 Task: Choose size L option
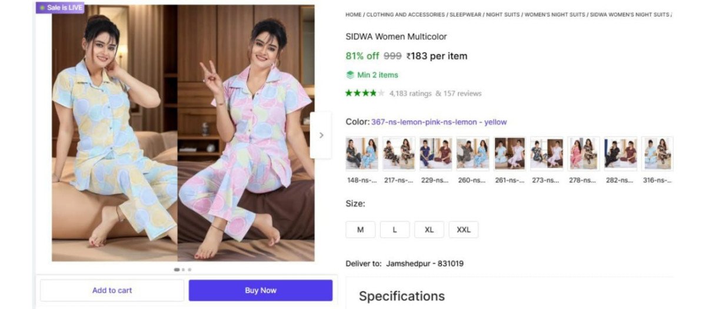pyautogui.click(x=395, y=230)
